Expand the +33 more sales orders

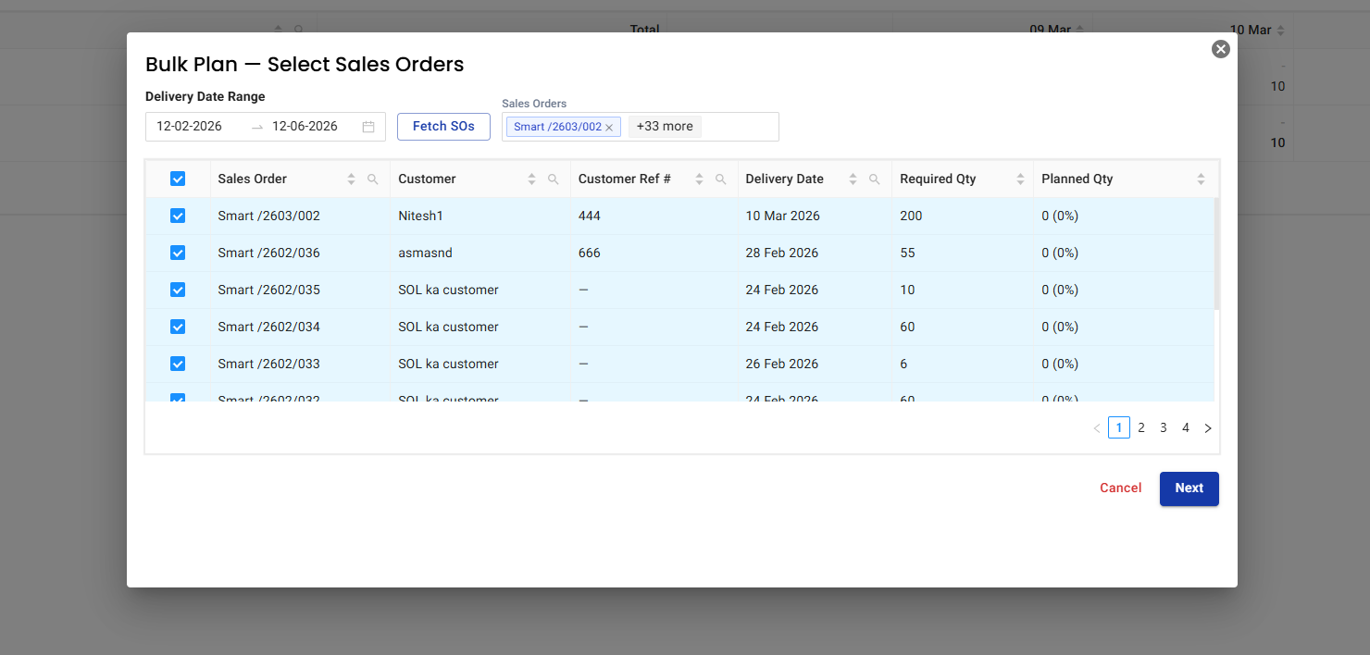(665, 127)
